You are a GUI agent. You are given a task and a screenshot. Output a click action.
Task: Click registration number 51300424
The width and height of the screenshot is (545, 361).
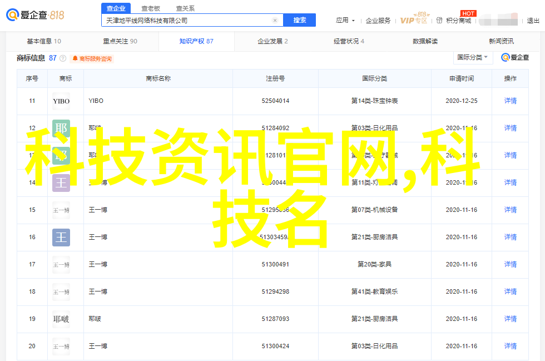(x=275, y=346)
